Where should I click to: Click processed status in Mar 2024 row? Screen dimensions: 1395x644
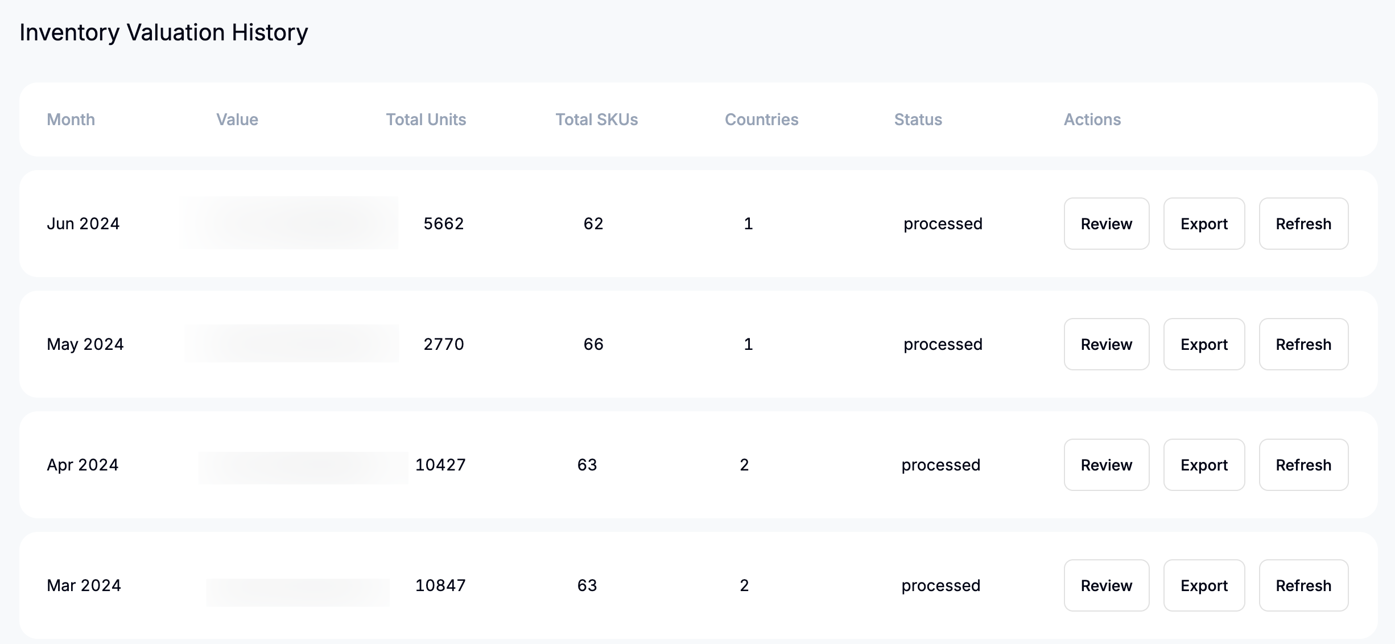(941, 586)
